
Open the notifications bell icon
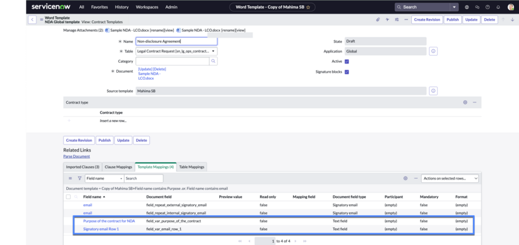(498, 7)
